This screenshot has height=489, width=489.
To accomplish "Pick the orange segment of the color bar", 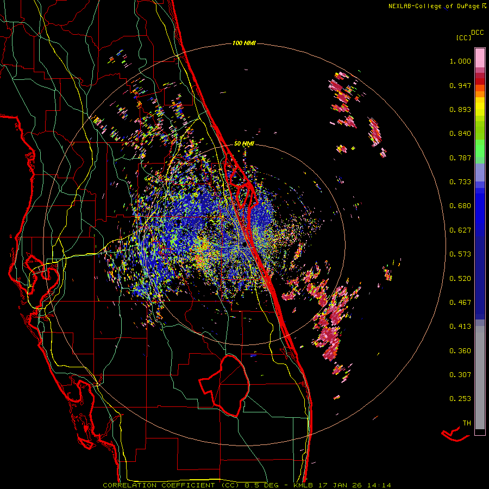I will [480, 94].
